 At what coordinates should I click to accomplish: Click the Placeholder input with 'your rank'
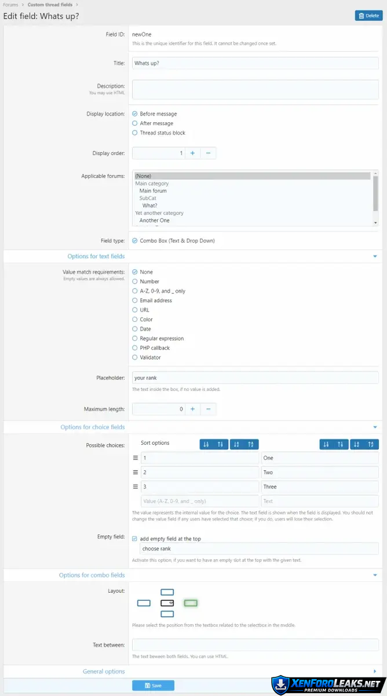point(255,378)
